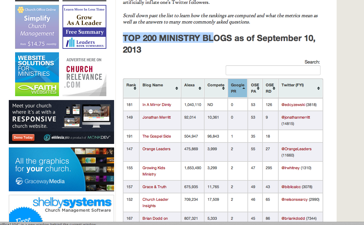Sort table by Compete column arrows
Screen dimensions: 364x225
tap(224, 88)
